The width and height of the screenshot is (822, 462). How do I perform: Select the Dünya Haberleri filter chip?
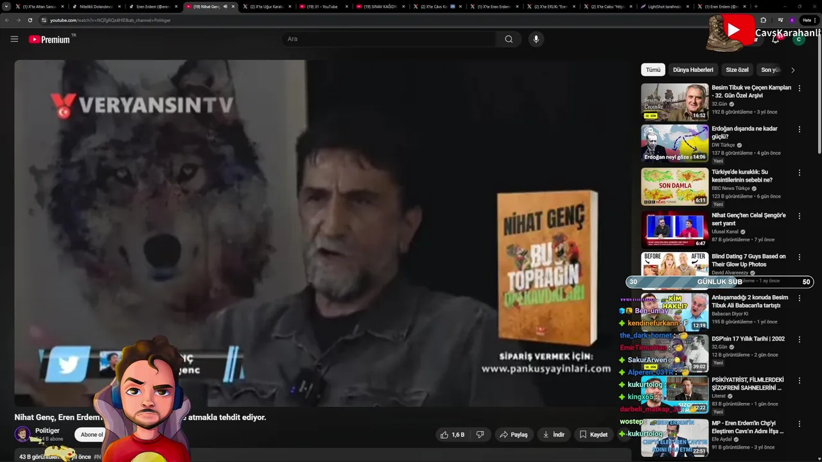pos(693,70)
